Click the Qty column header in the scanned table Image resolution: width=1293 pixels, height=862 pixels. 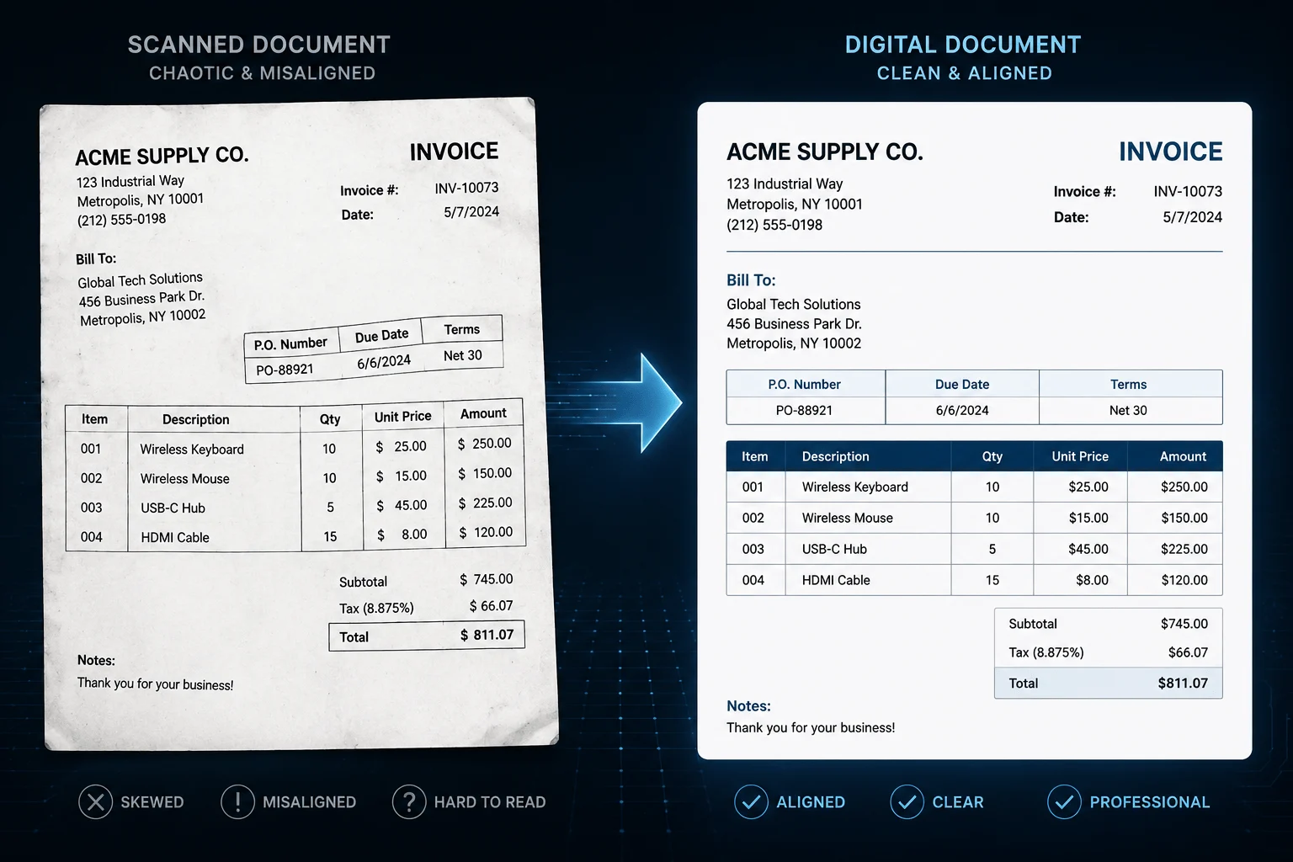coord(330,418)
